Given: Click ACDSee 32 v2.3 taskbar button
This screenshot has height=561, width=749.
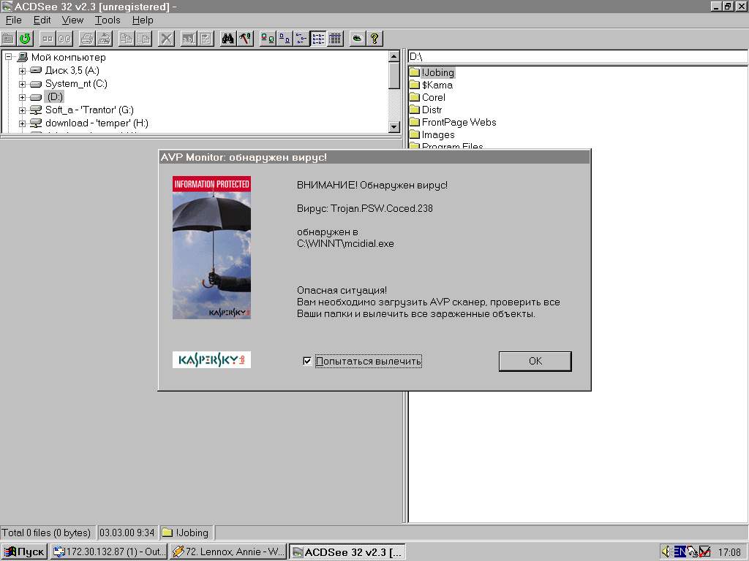Looking at the screenshot, I should [347, 552].
